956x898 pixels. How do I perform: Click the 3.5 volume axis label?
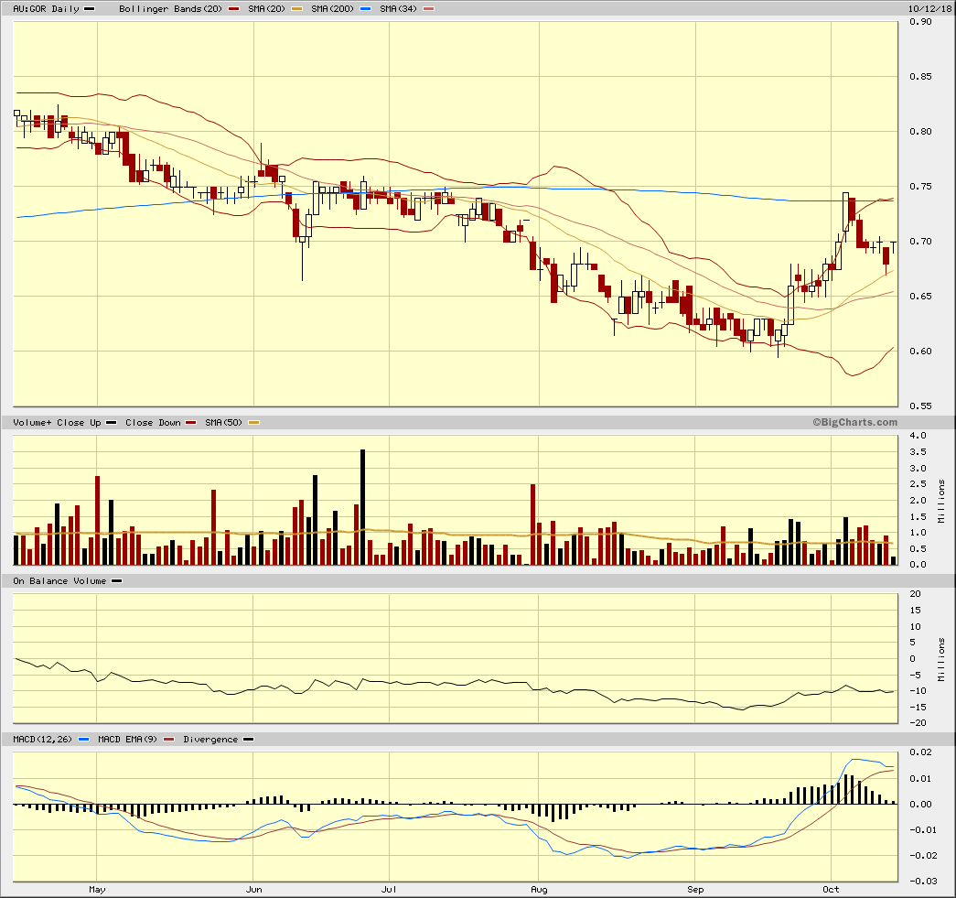pos(918,451)
